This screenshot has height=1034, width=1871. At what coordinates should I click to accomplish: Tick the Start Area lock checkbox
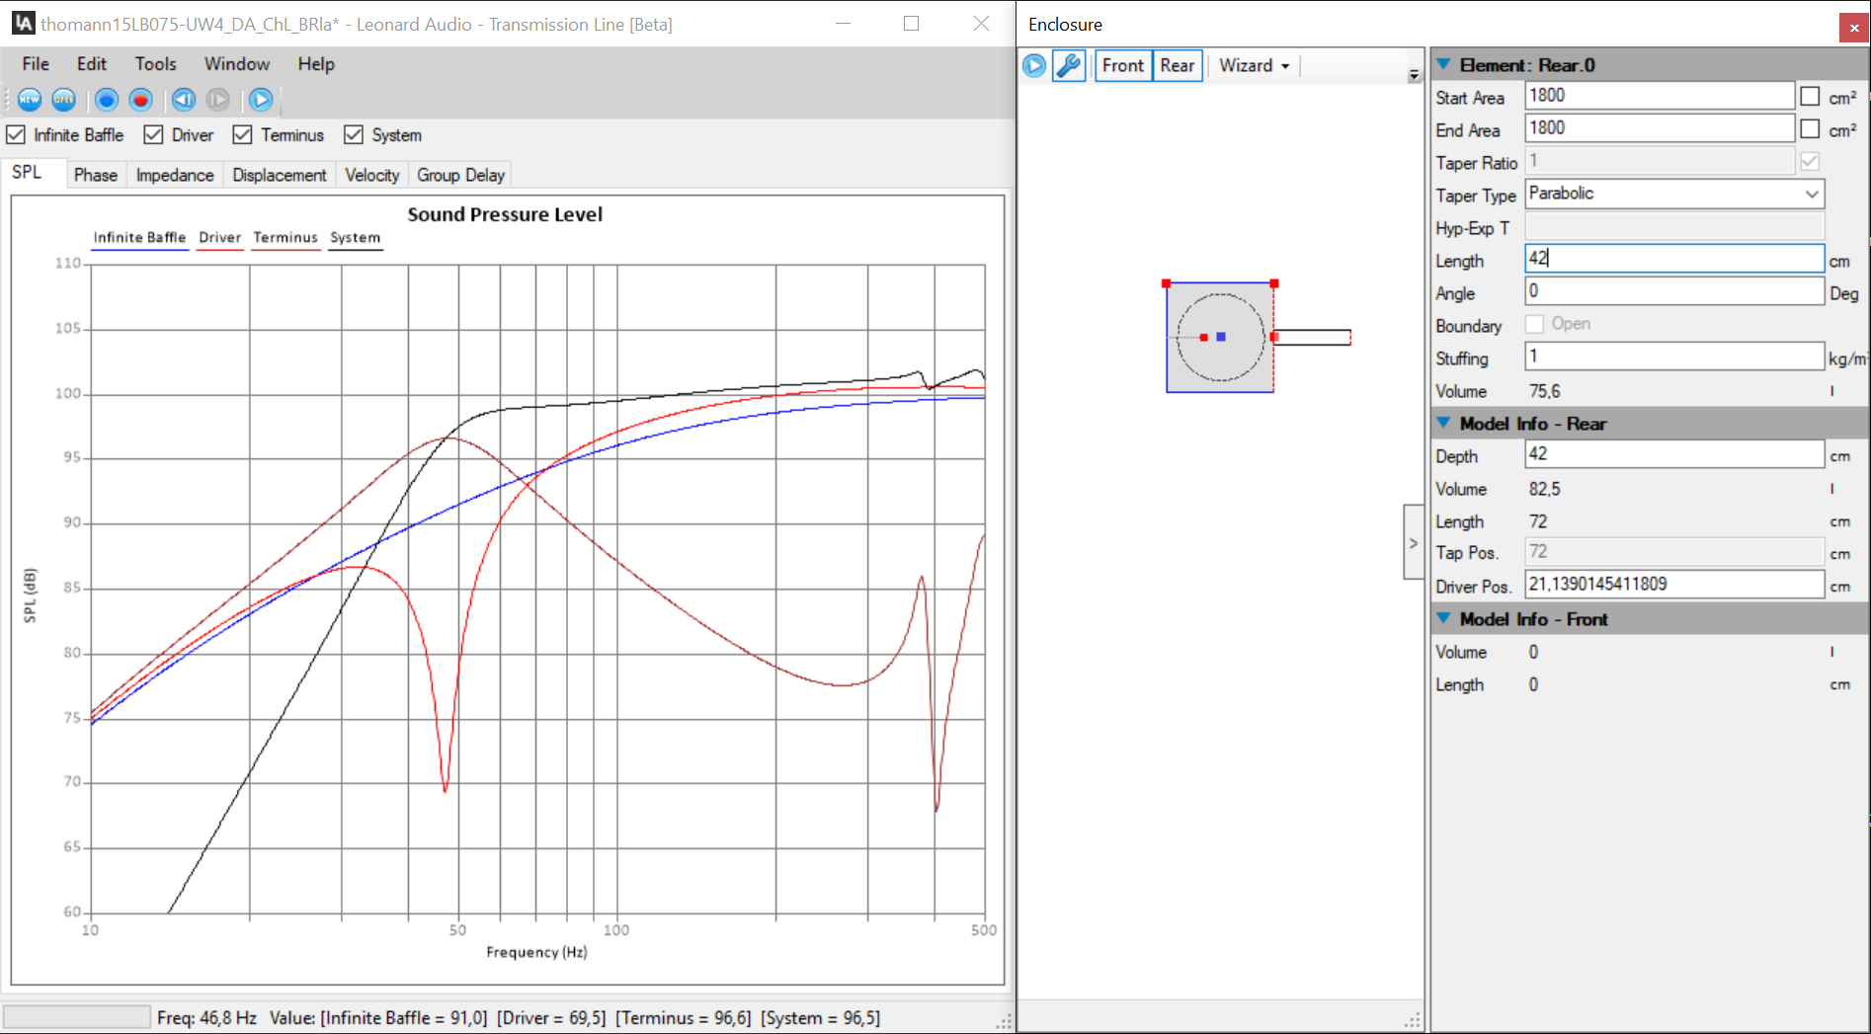[1810, 97]
